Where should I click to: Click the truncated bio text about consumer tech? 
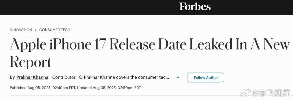coord(126,77)
